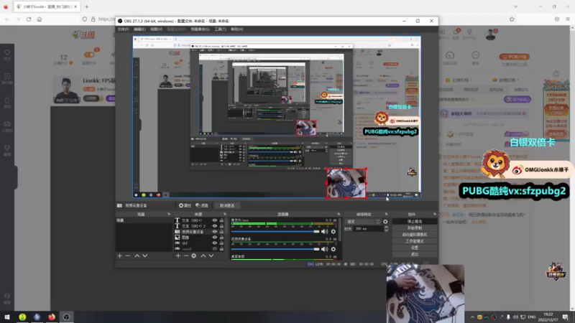Open OBS 设置 from the controls panel
Image resolution: width=575 pixels, height=323 pixels.
click(415, 248)
